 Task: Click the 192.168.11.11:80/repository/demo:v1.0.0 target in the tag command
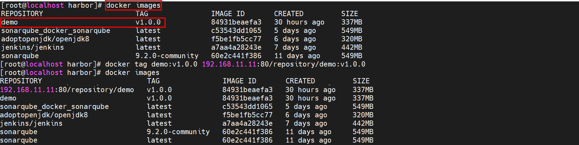(x=284, y=64)
